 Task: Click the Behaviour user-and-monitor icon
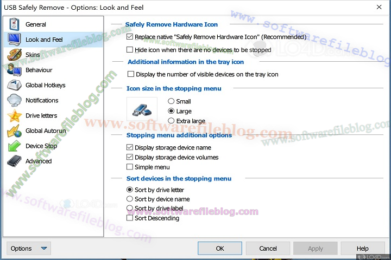click(x=14, y=70)
